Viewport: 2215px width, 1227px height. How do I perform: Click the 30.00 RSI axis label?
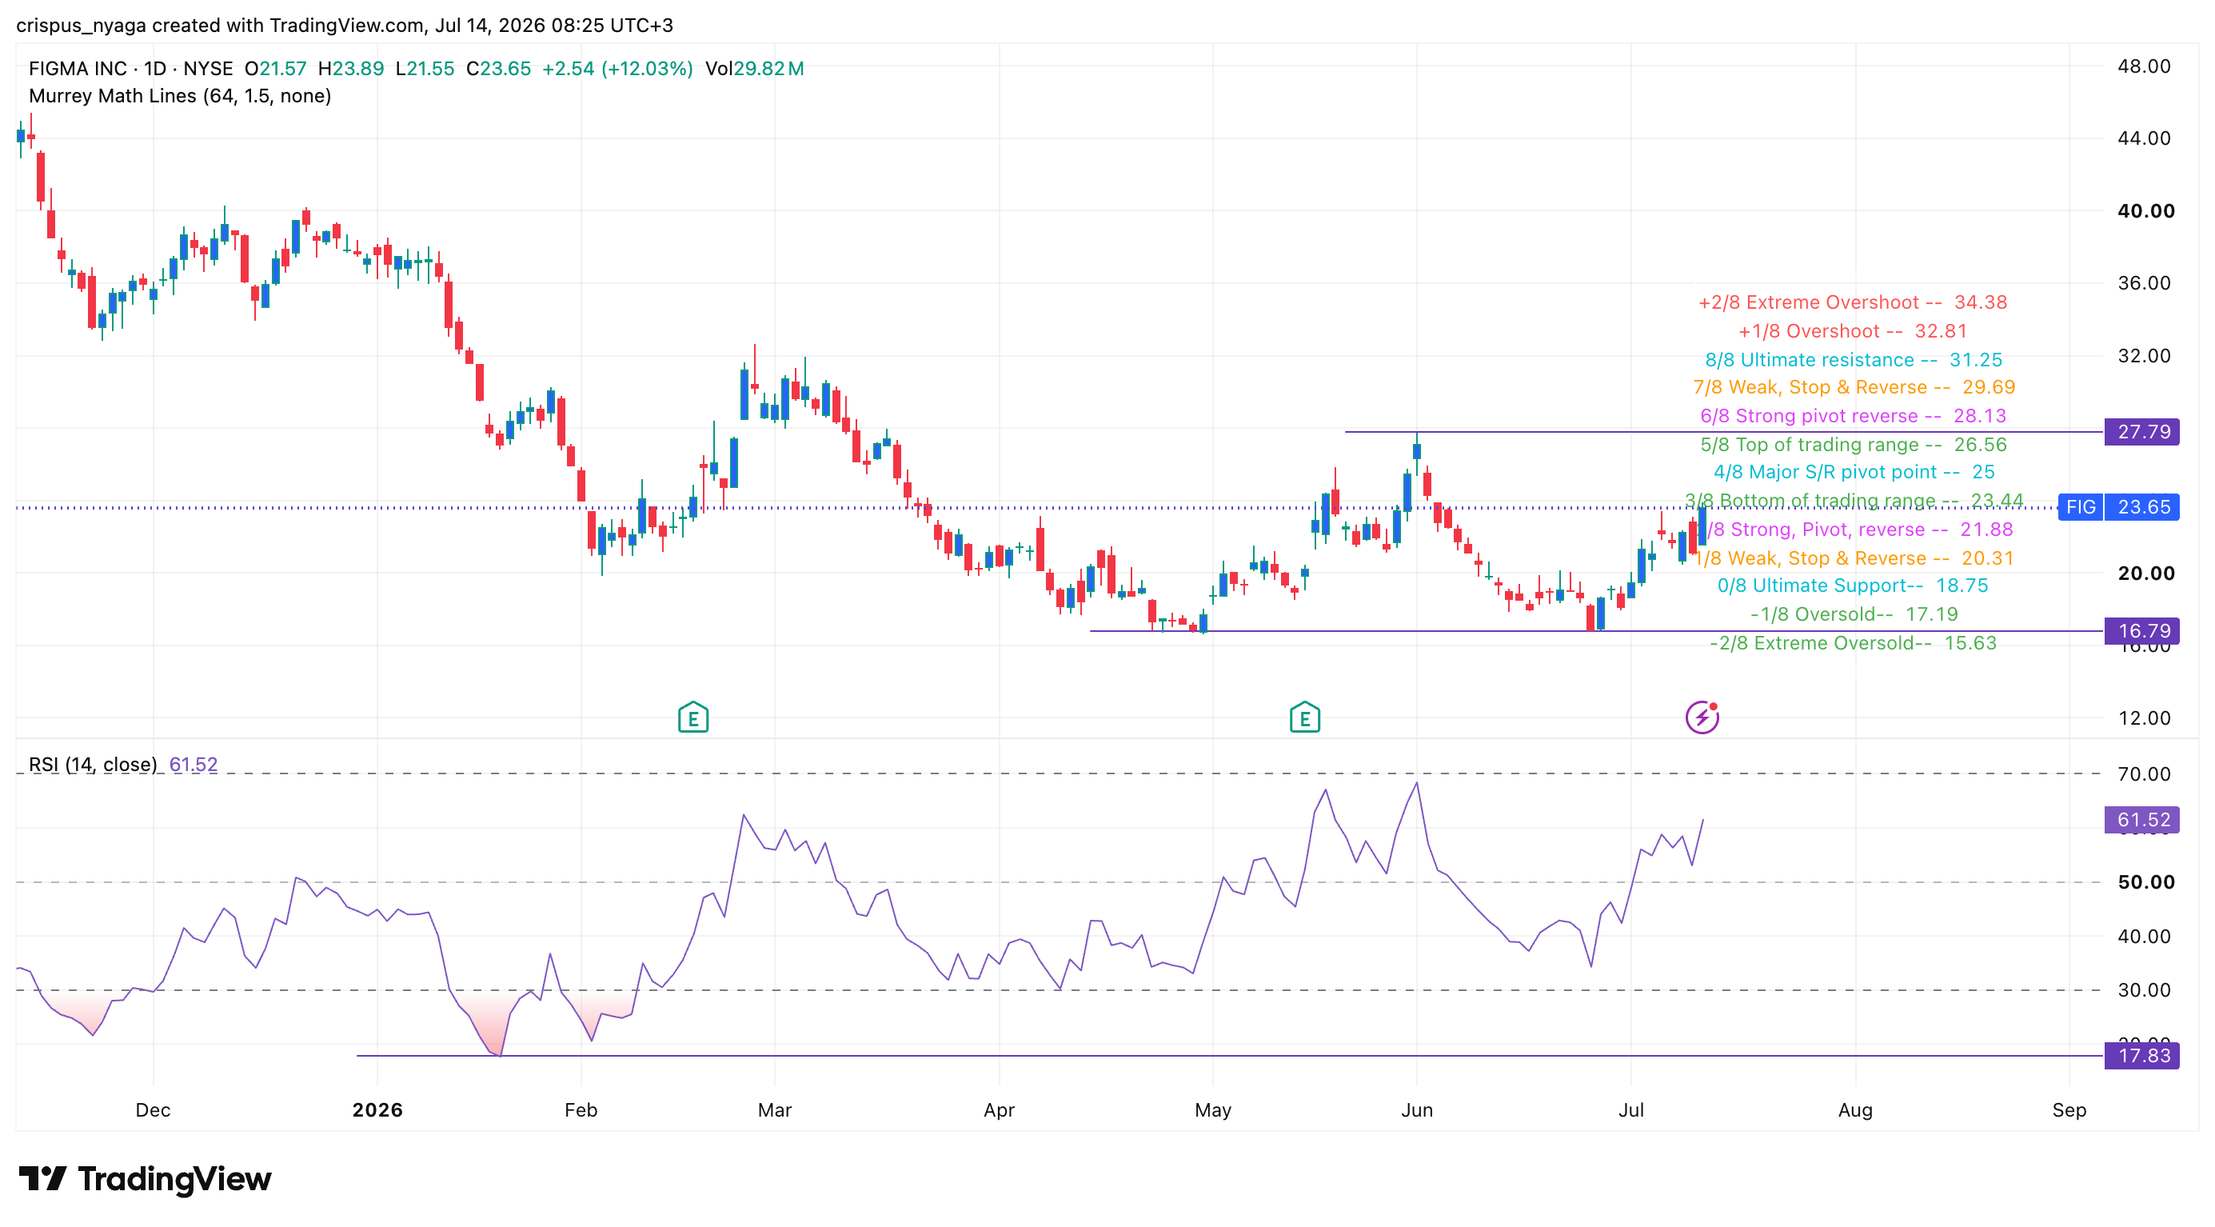pos(2144,990)
